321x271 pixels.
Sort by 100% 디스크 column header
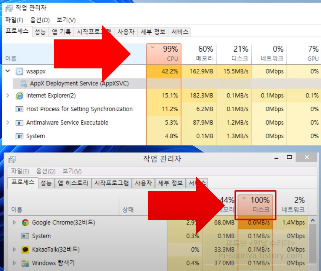pos(255,205)
